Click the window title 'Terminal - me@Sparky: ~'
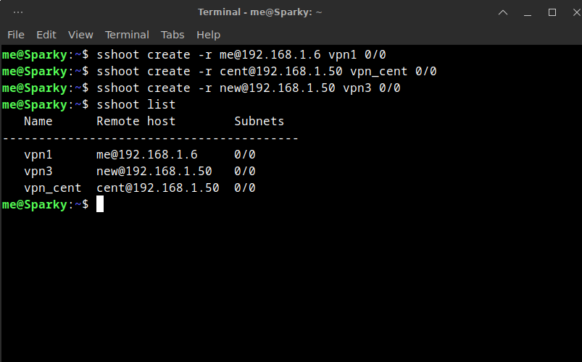This screenshot has width=582, height=362. click(x=259, y=12)
